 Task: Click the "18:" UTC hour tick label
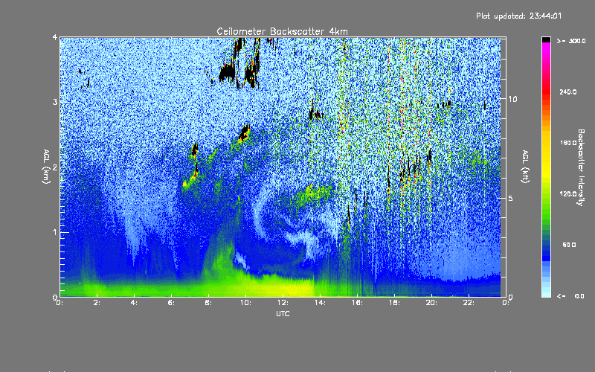coord(394,303)
